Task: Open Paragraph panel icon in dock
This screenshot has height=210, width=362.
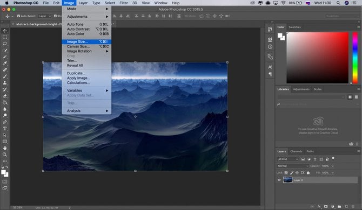Action: [270, 74]
